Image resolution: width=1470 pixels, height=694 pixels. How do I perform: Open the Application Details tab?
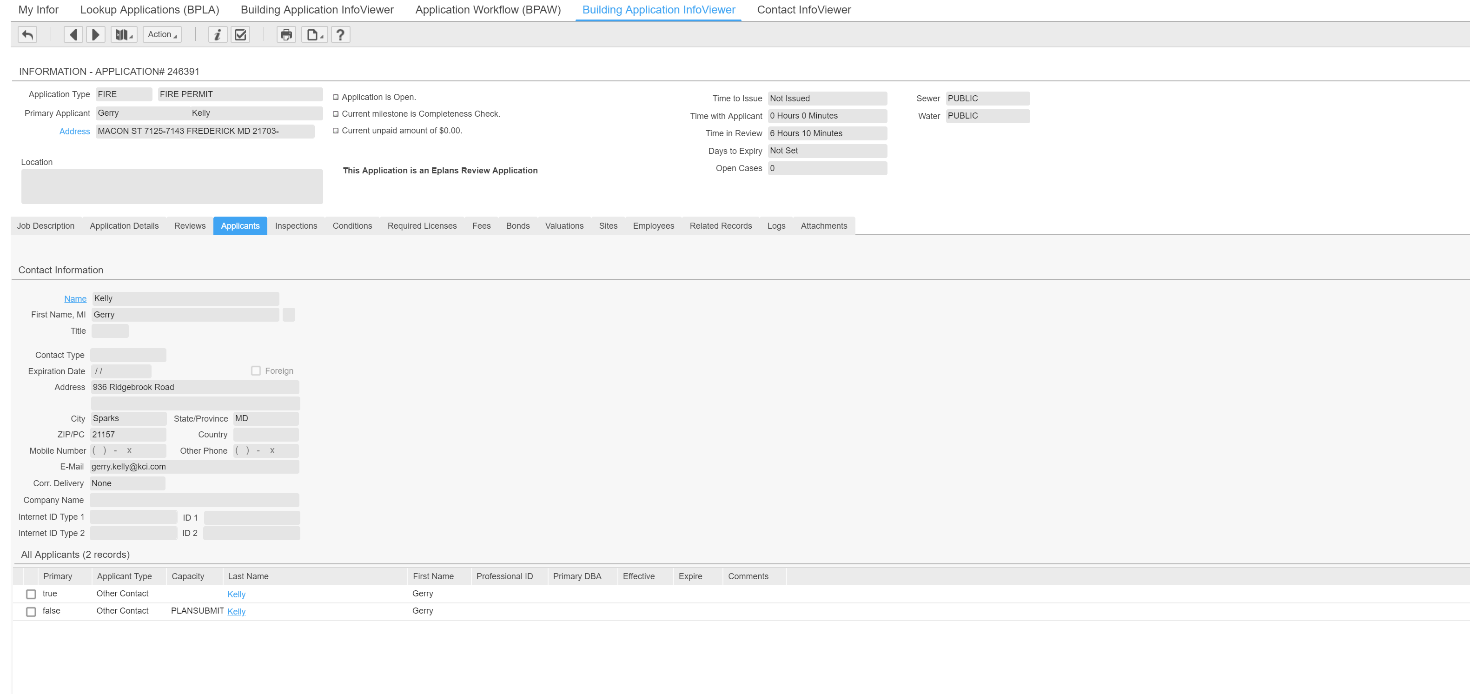tap(125, 226)
